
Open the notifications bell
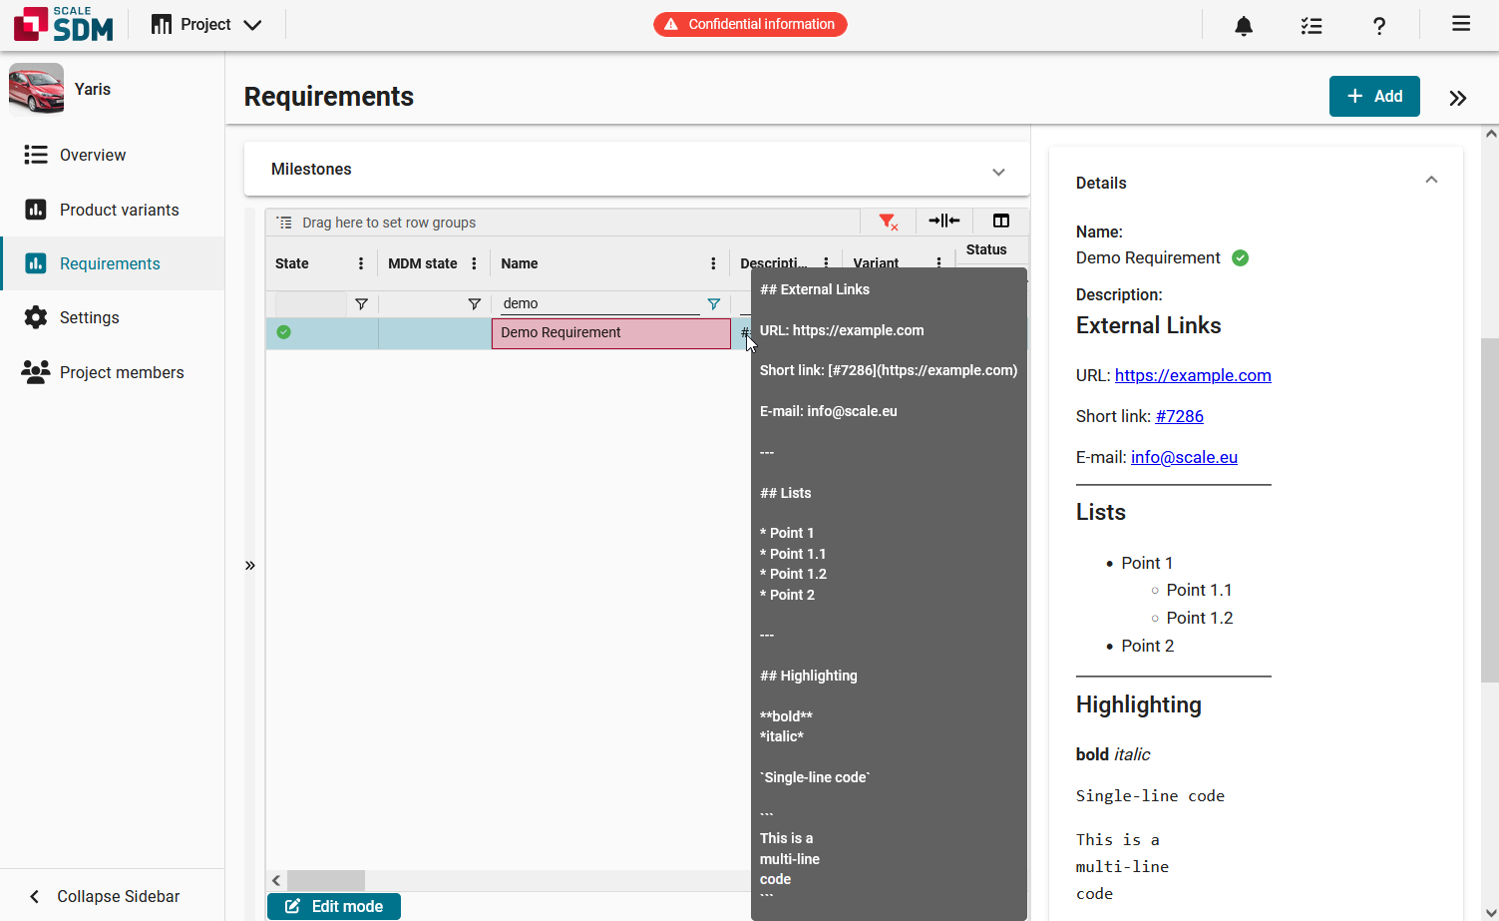(x=1243, y=25)
